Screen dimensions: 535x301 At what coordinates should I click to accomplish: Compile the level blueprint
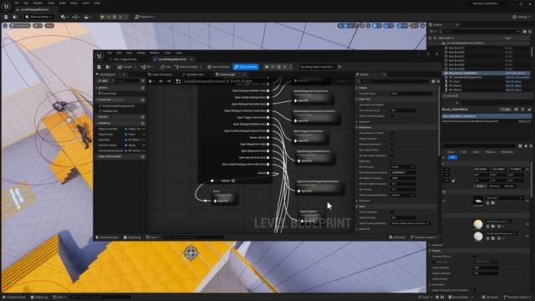pos(125,67)
